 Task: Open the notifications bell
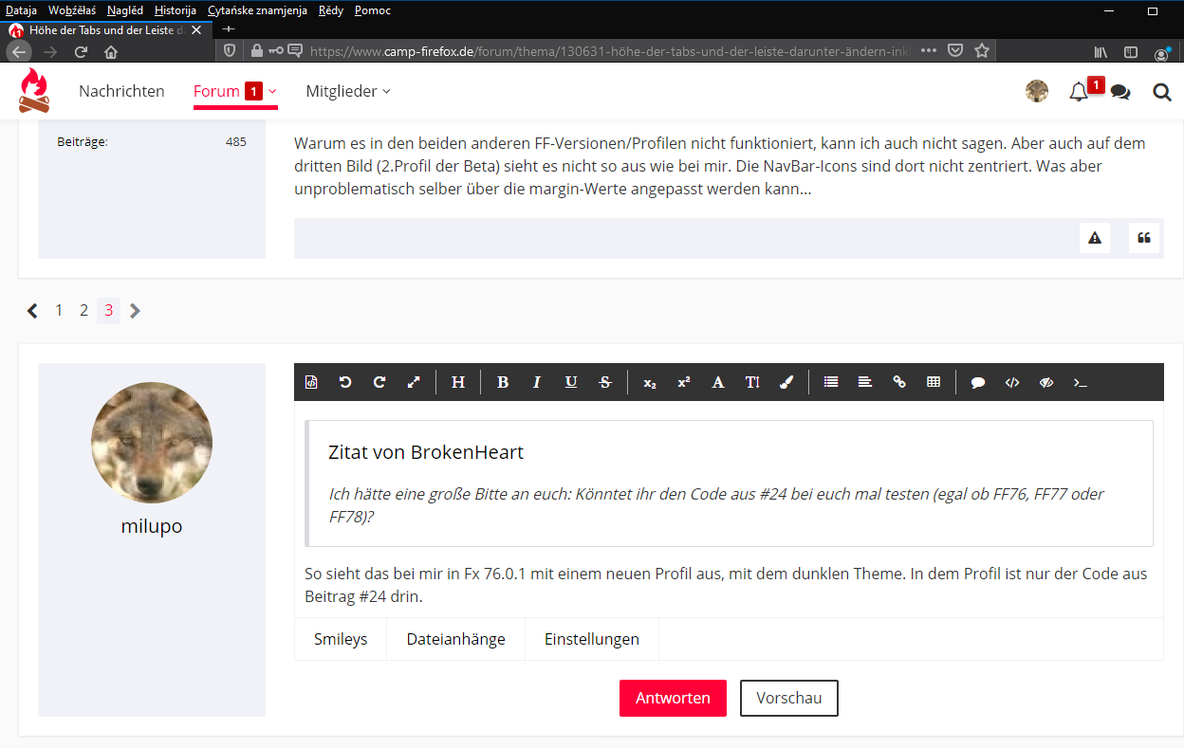click(1079, 92)
